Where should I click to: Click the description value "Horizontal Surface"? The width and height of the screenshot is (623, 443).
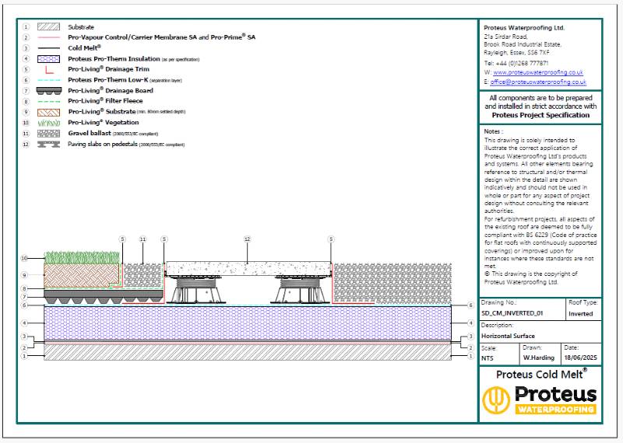(x=508, y=336)
